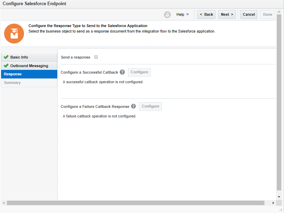Open the Summary step
Image resolution: width=284 pixels, height=213 pixels.
[x=29, y=83]
